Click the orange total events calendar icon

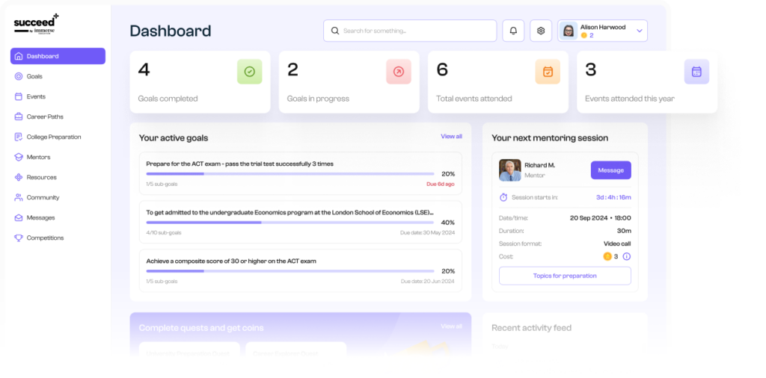pyautogui.click(x=547, y=72)
